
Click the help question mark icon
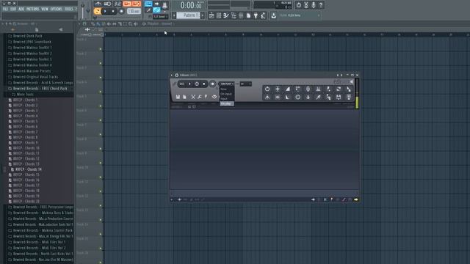coord(321,5)
